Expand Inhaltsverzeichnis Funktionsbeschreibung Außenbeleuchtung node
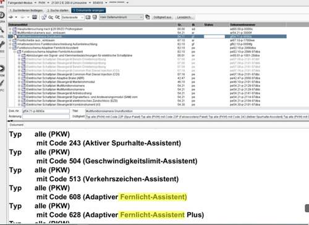Screen dimensions: 309x225 10,44
